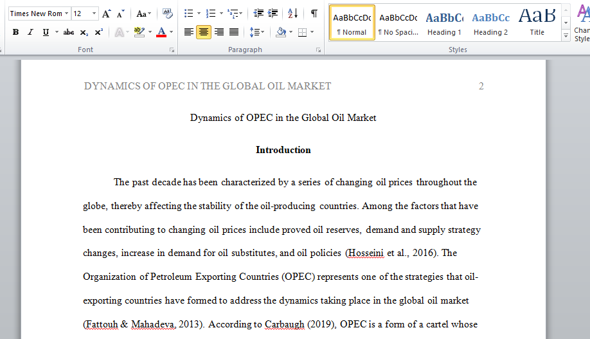Toggle Italic formatting
The image size is (590, 339).
(x=30, y=32)
